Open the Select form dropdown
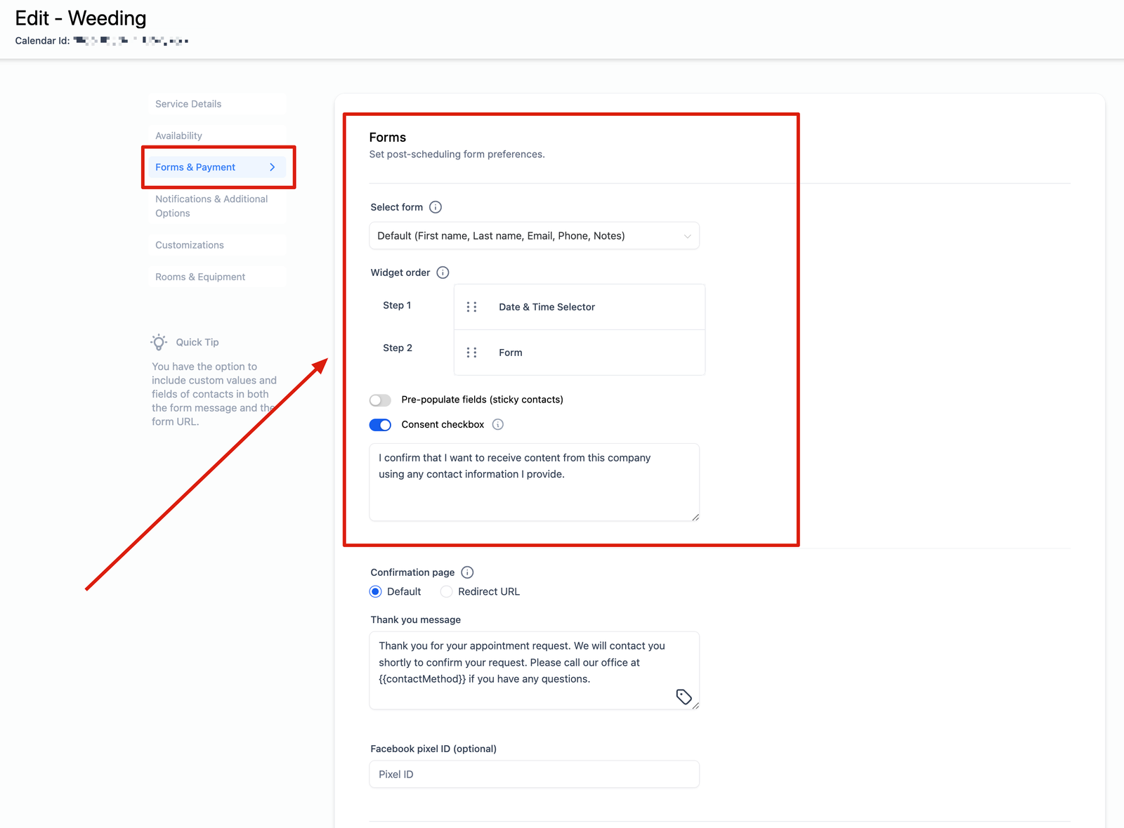The height and width of the screenshot is (828, 1124). (x=534, y=236)
